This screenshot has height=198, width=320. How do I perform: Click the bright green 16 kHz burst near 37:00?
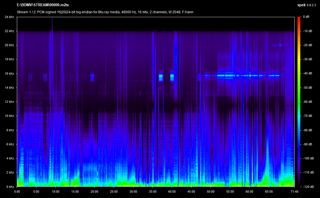[x=161, y=77]
